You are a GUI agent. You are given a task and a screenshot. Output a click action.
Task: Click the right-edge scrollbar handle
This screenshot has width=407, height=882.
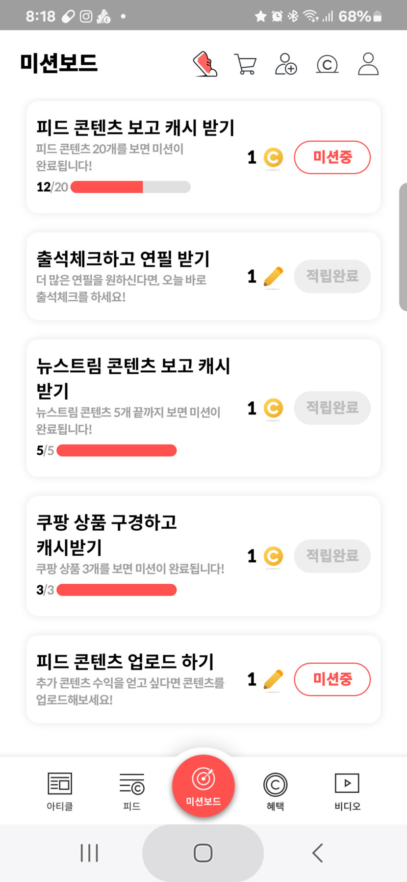[403, 247]
